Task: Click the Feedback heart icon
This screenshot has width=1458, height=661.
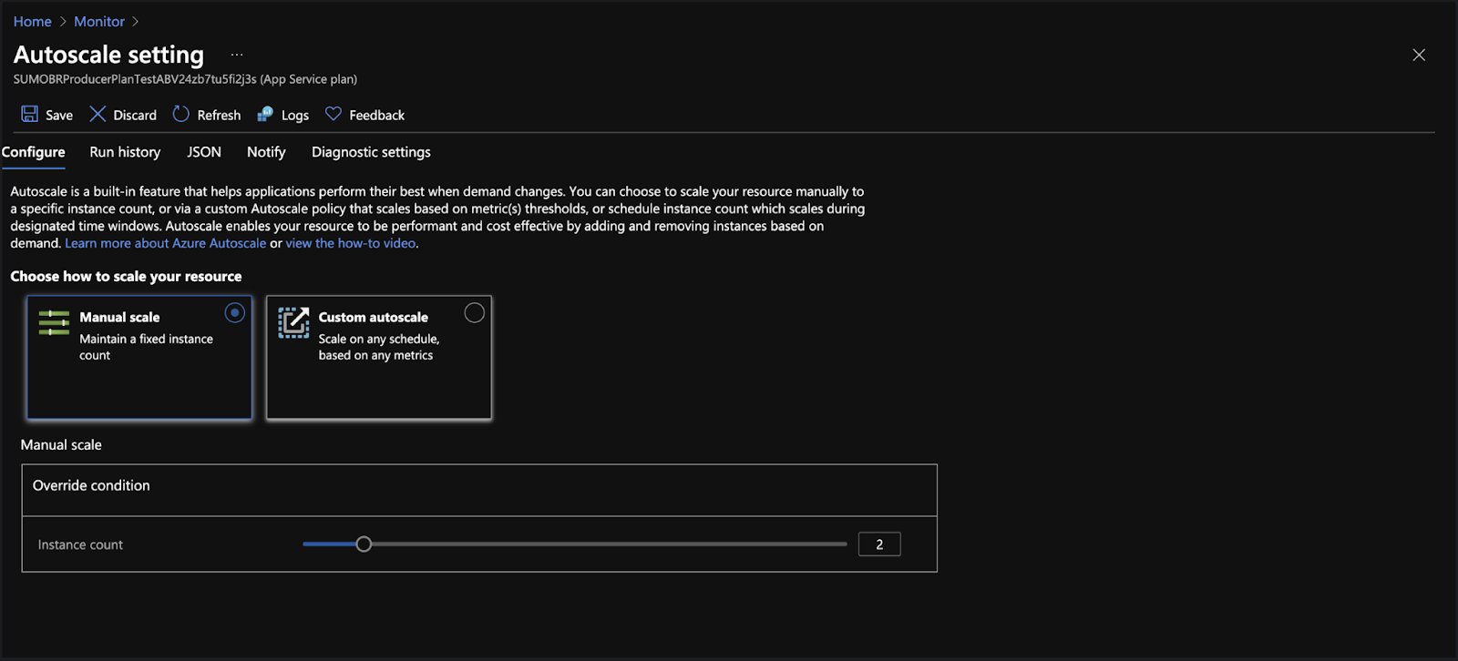Action: click(x=334, y=114)
